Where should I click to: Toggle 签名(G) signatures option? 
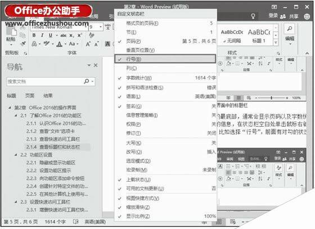[x=166, y=106]
